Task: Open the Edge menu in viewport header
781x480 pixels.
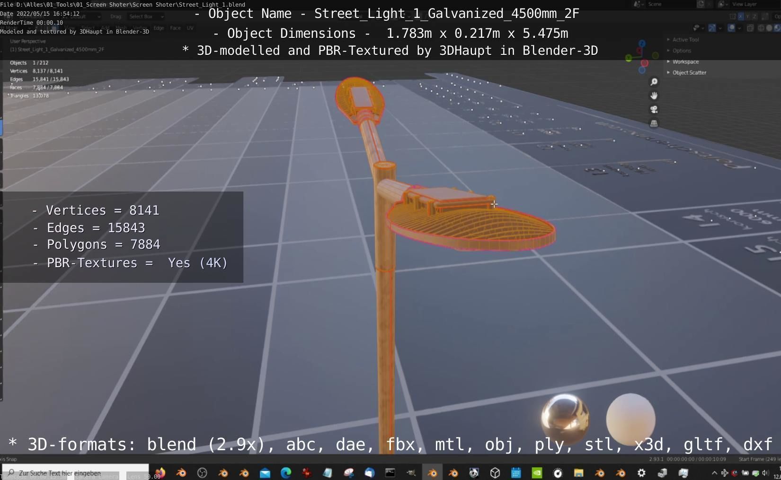Action: pyautogui.click(x=159, y=28)
